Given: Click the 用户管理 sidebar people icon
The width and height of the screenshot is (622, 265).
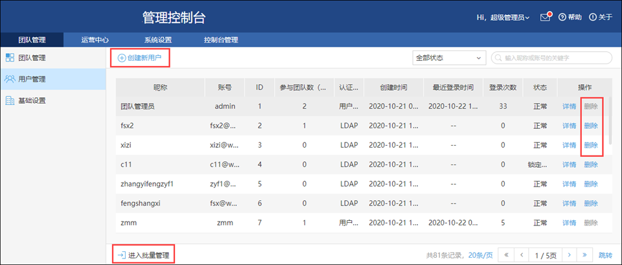Looking at the screenshot, I should pyautogui.click(x=10, y=79).
